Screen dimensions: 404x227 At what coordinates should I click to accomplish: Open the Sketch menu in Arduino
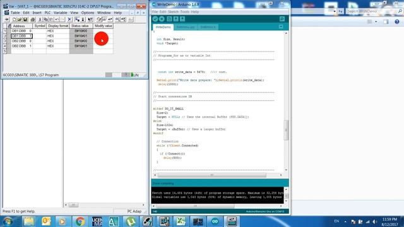(x=173, y=12)
